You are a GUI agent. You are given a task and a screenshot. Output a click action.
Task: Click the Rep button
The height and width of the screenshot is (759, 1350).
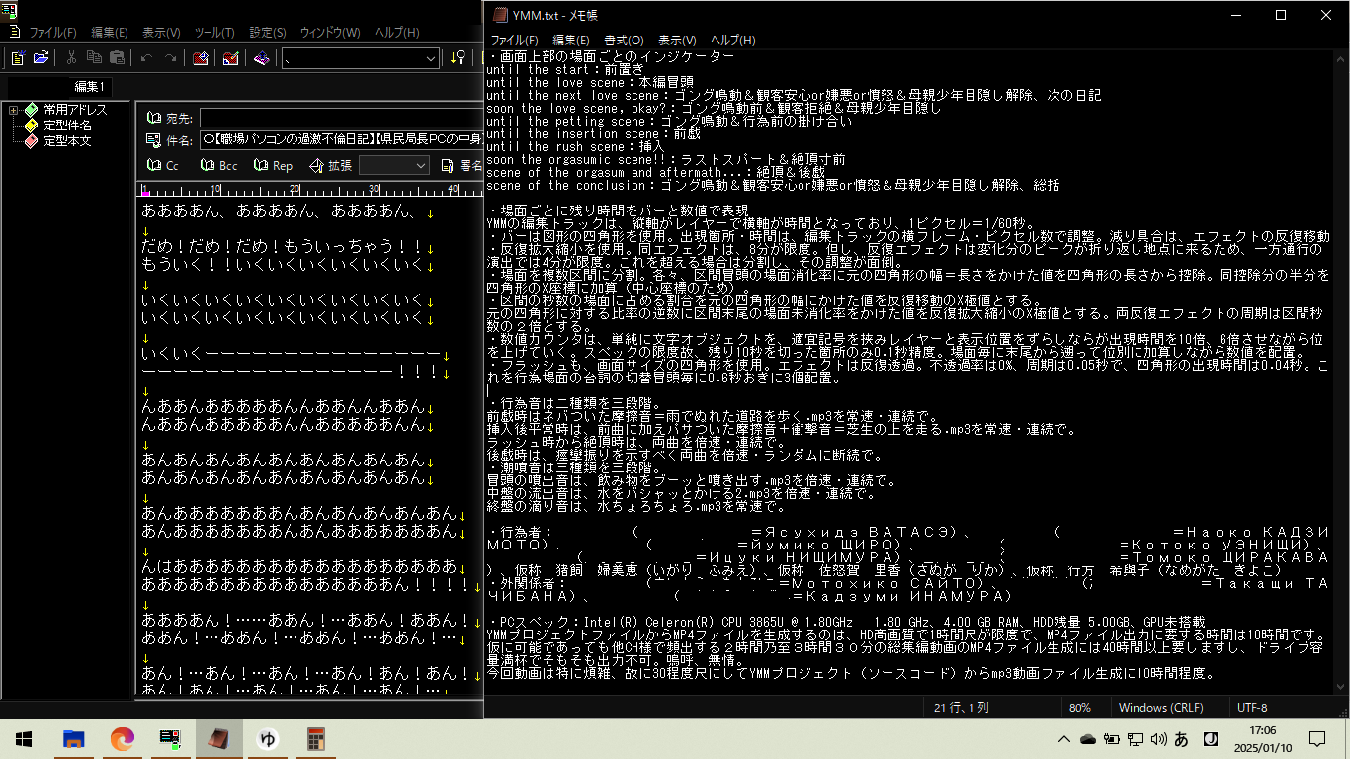coord(272,165)
